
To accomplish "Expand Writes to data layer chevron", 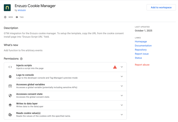I will point(122,105).
